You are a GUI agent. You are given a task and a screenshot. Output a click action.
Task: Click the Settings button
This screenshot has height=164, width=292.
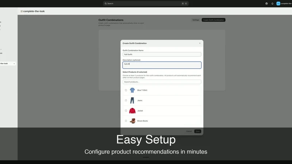coord(196,20)
